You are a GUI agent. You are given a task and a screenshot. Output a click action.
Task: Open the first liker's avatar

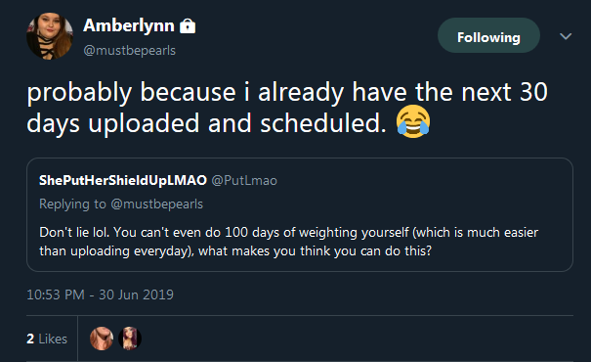click(102, 339)
